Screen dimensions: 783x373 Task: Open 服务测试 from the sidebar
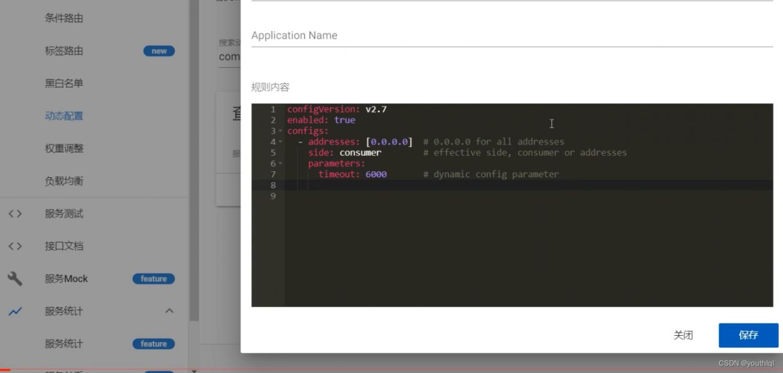(x=64, y=213)
